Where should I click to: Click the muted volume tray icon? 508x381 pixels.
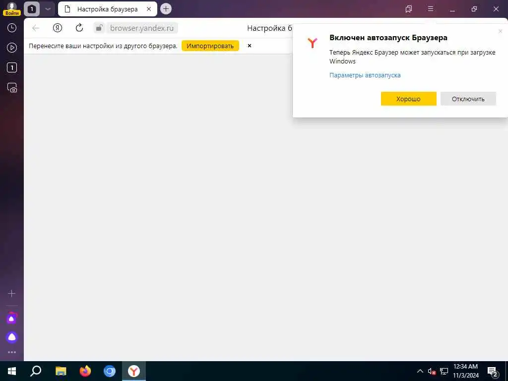(432, 371)
